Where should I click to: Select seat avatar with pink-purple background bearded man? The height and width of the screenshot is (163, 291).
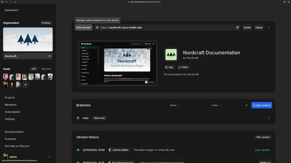coord(5,77)
